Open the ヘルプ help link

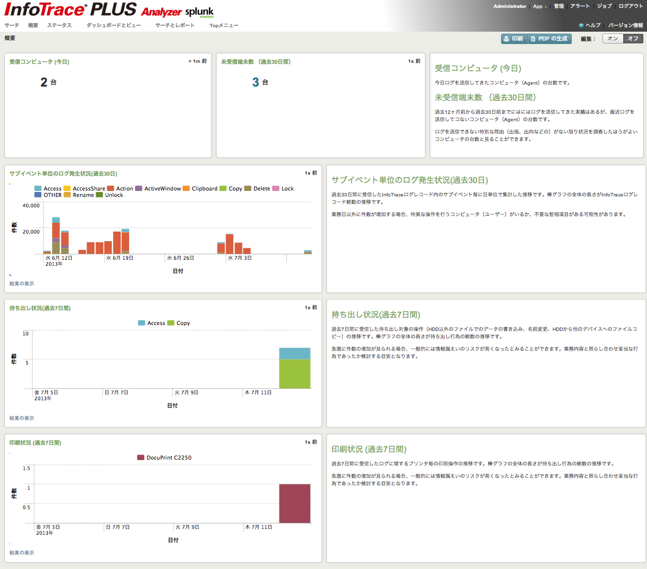point(593,25)
